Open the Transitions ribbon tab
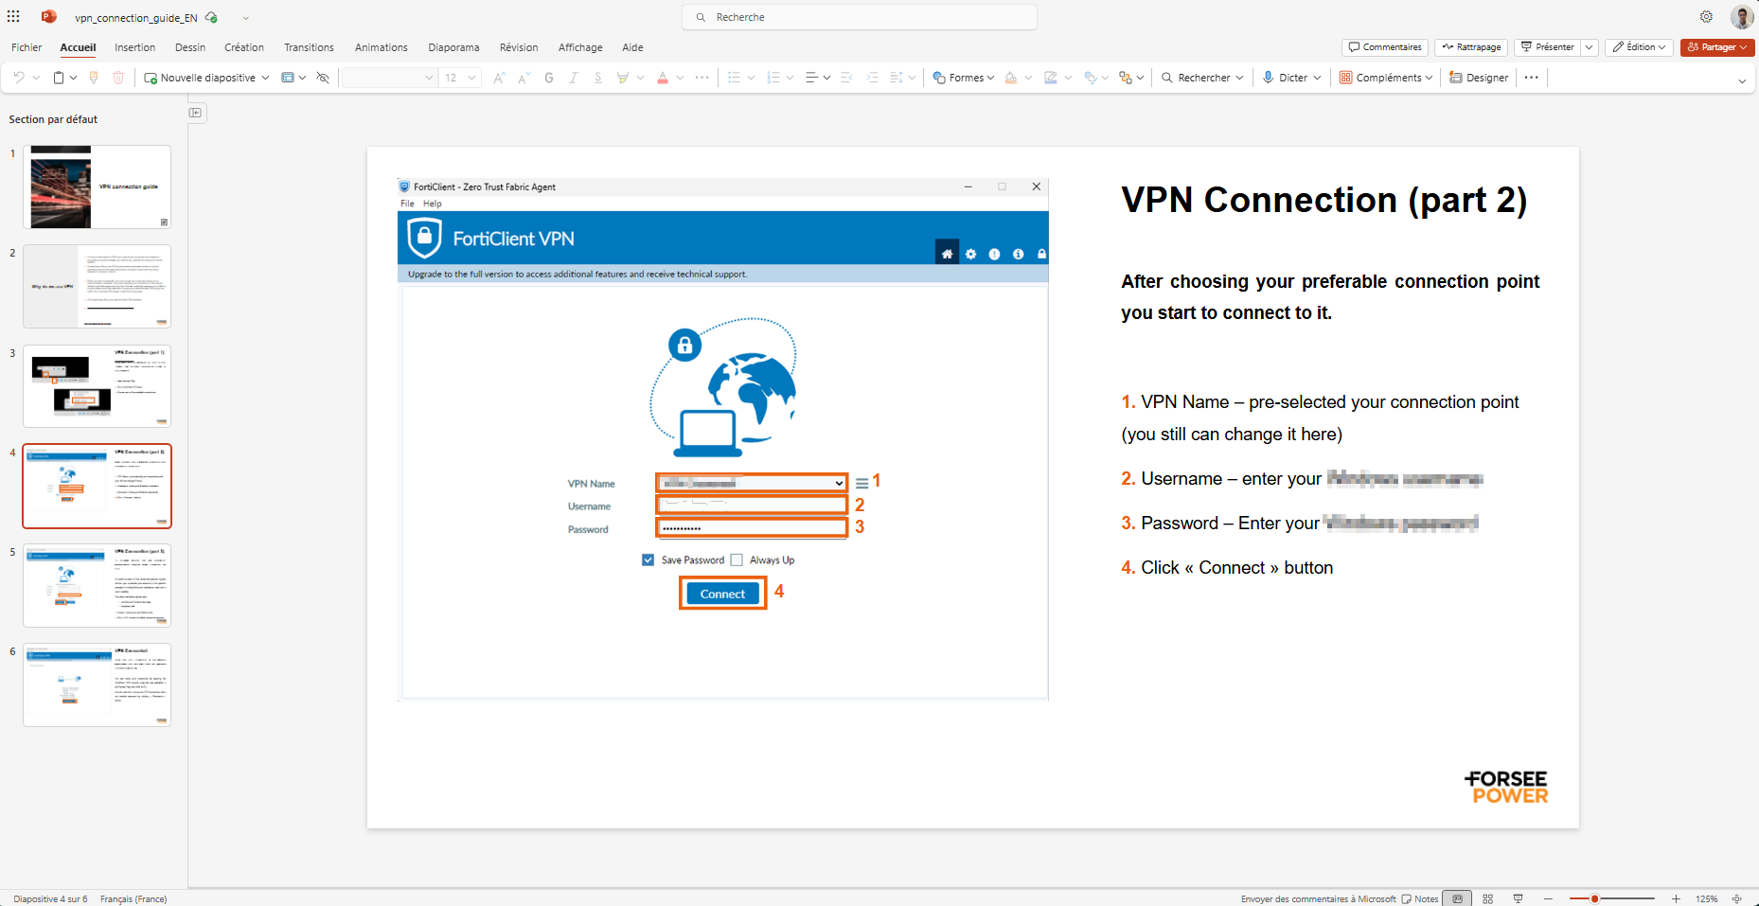Image resolution: width=1759 pixels, height=906 pixels. (x=309, y=47)
